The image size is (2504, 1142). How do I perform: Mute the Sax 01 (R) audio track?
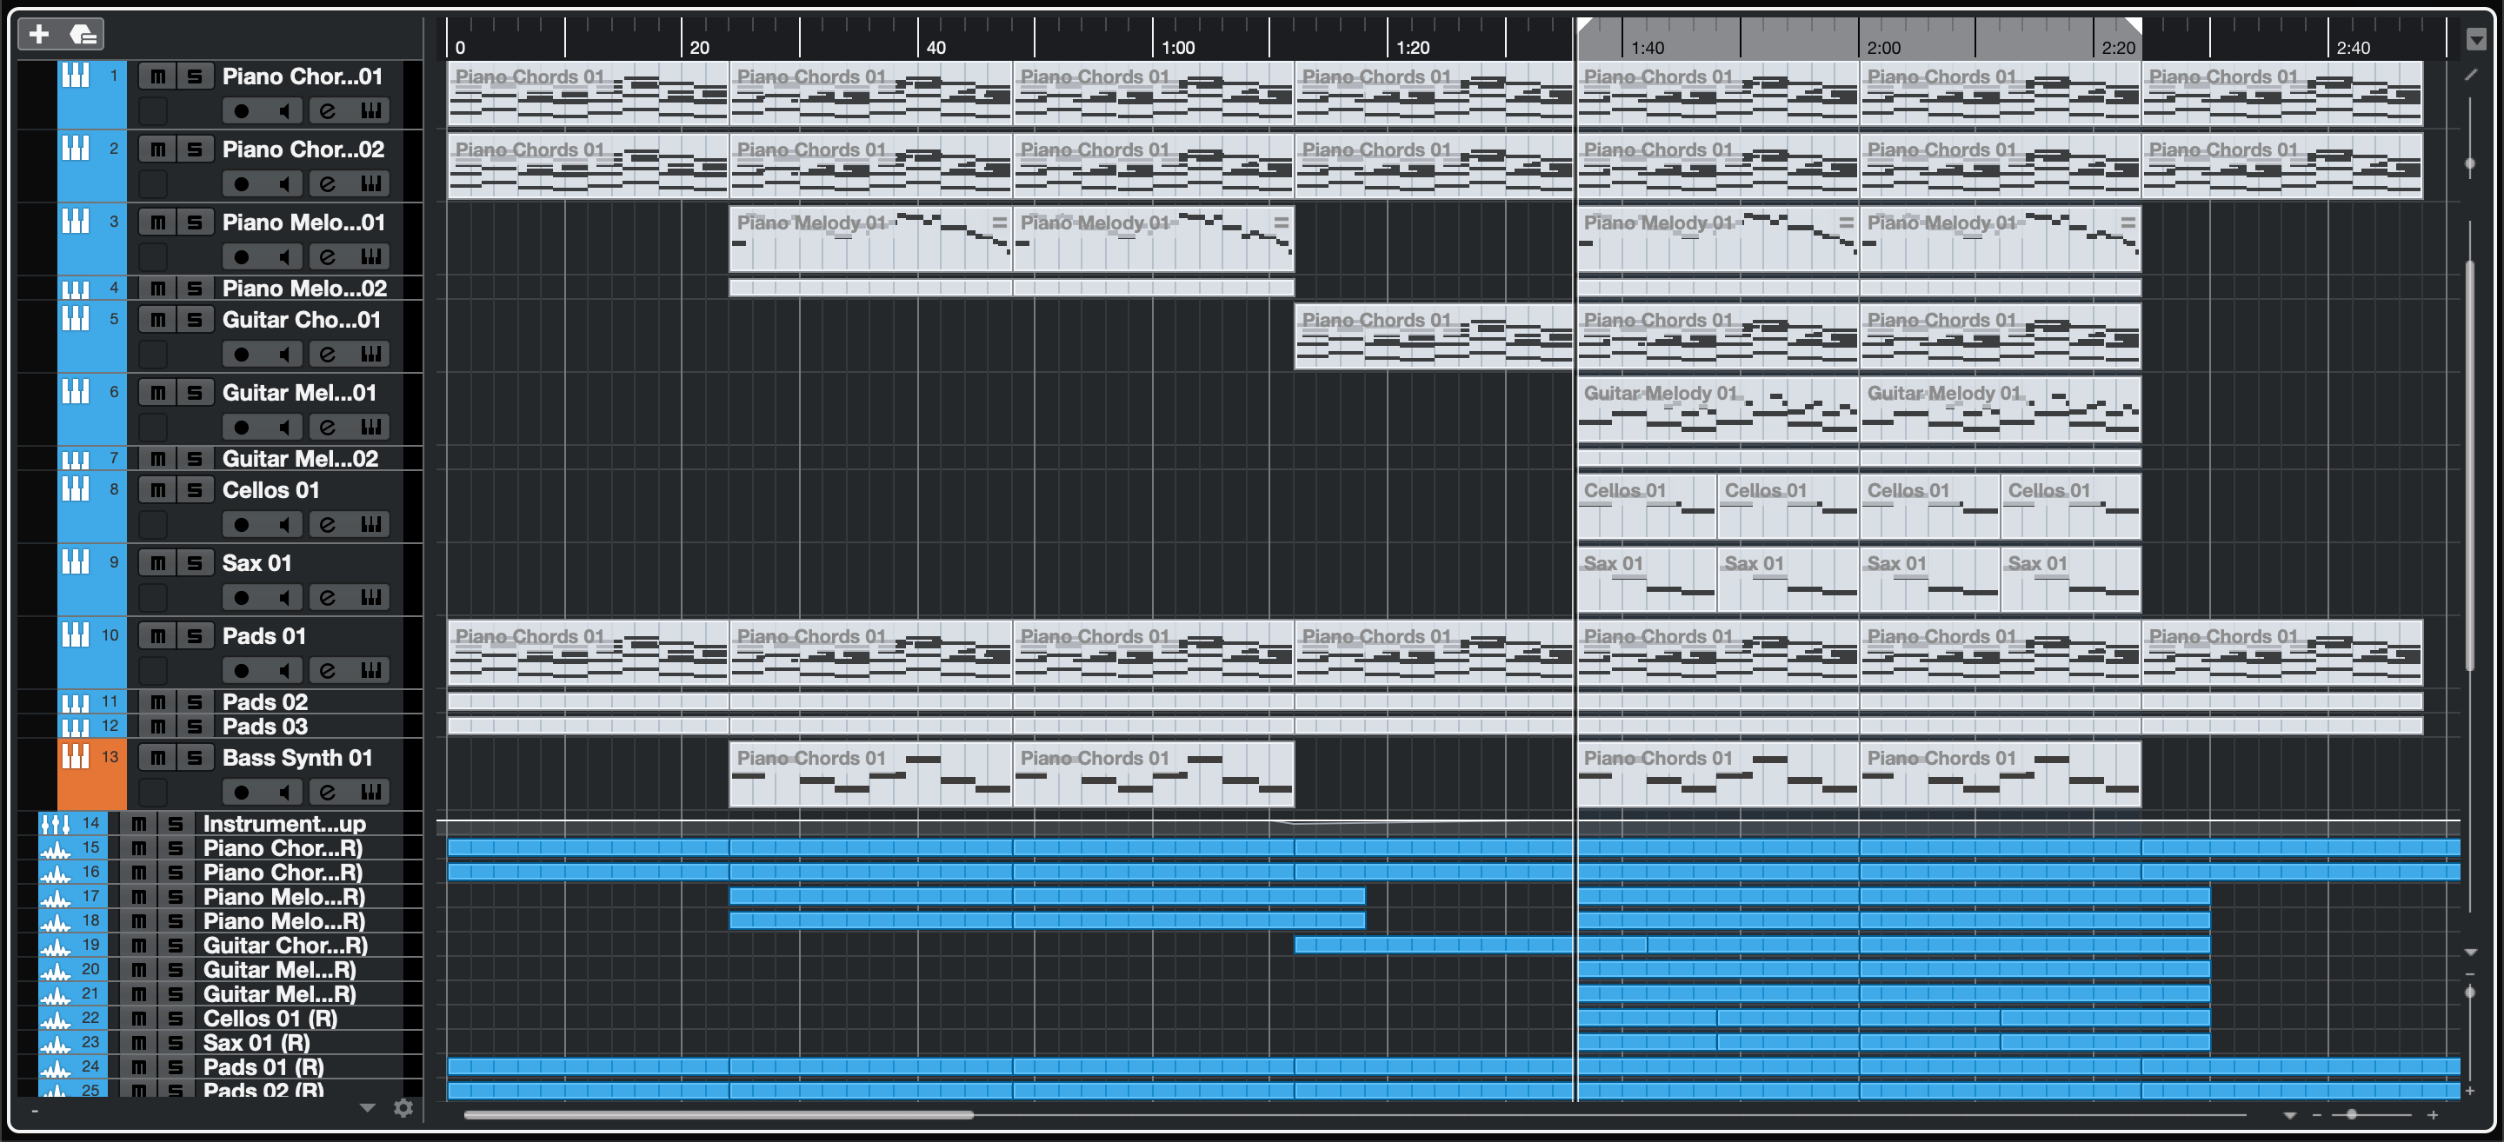[x=139, y=1043]
